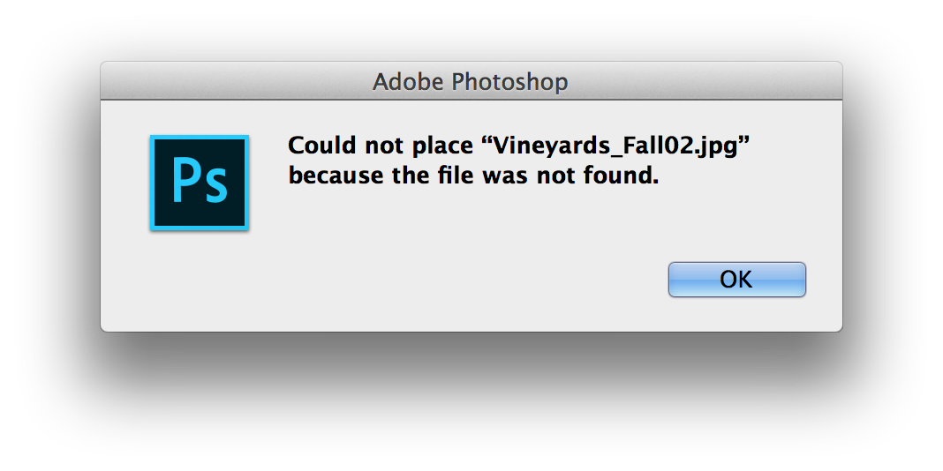
Task: Click the cyan border of the Ps icon
Action: click(152, 183)
